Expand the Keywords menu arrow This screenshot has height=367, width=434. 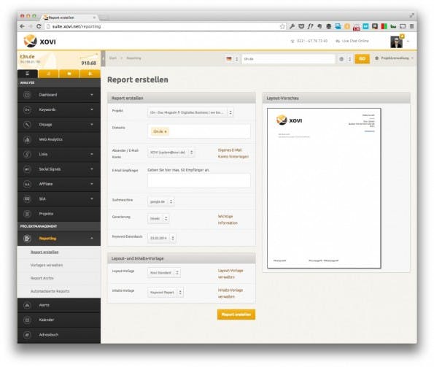click(92, 109)
